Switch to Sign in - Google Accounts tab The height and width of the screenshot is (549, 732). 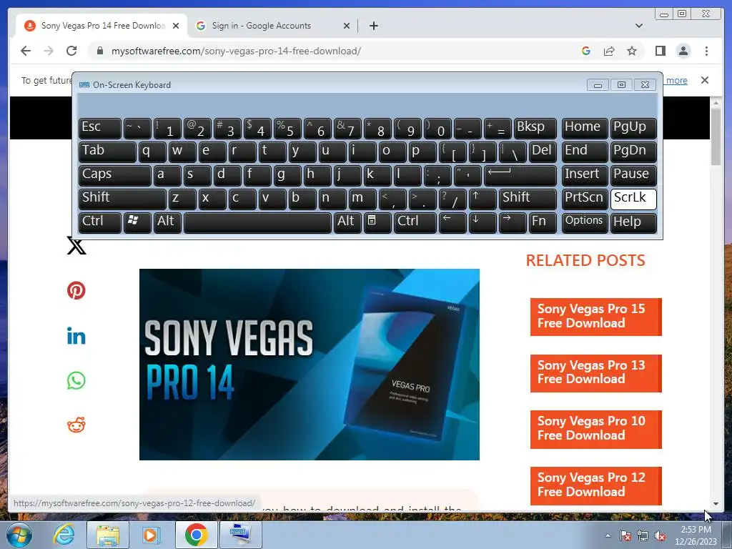[272, 26]
